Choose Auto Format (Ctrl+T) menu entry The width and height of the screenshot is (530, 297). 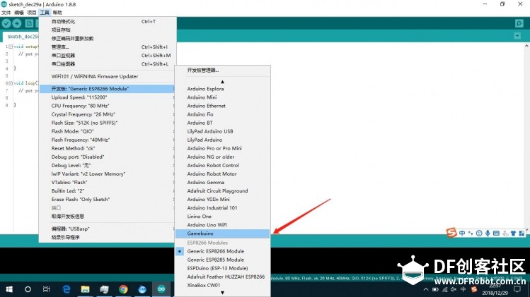tap(107, 21)
